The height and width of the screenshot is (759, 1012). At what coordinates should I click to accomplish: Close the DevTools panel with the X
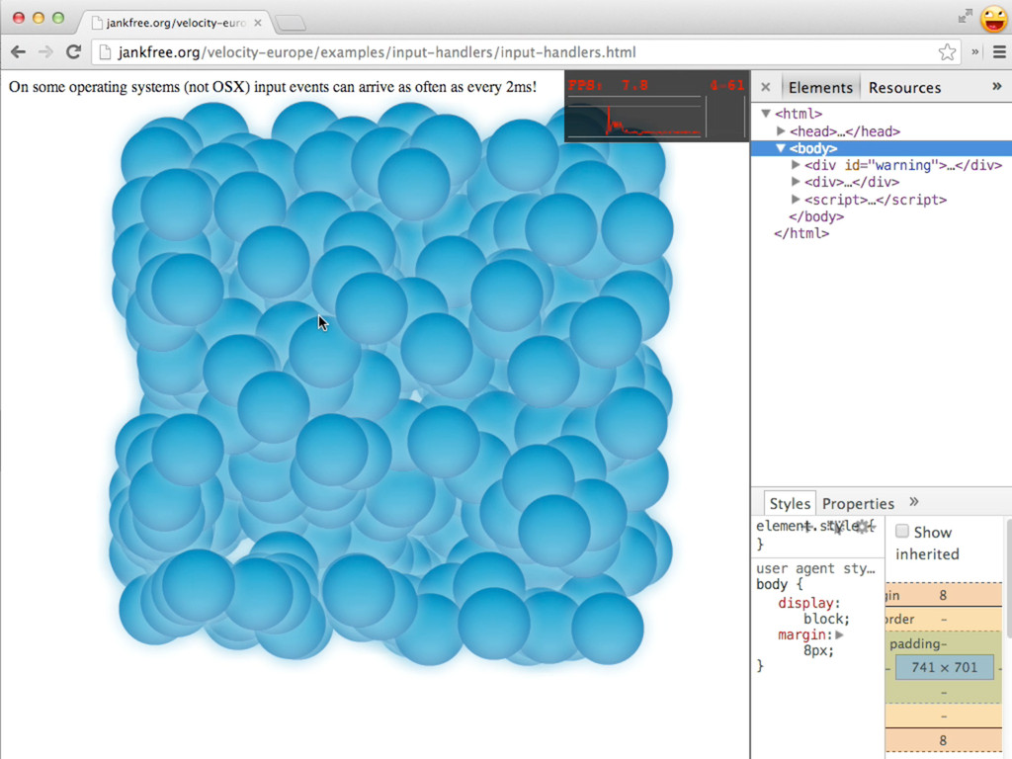[765, 87]
